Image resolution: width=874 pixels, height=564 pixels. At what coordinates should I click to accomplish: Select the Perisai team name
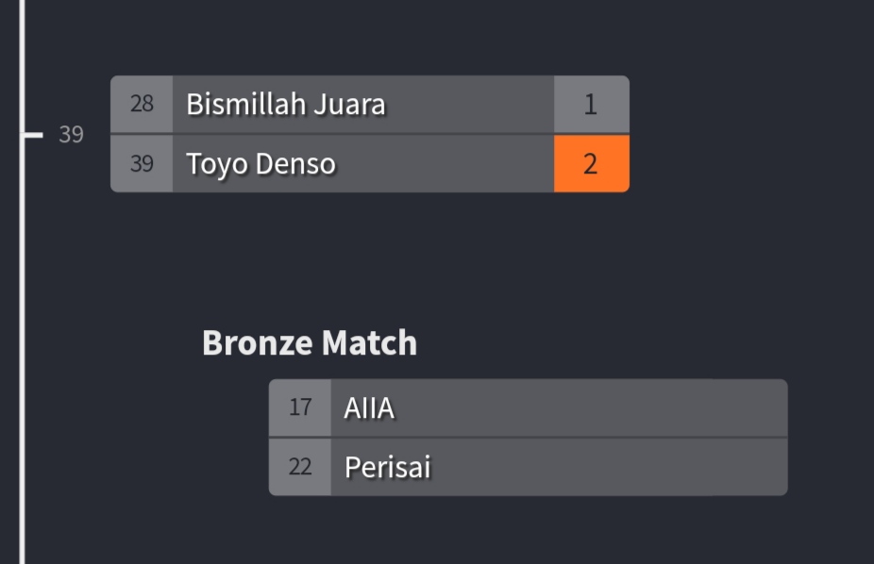point(387,467)
